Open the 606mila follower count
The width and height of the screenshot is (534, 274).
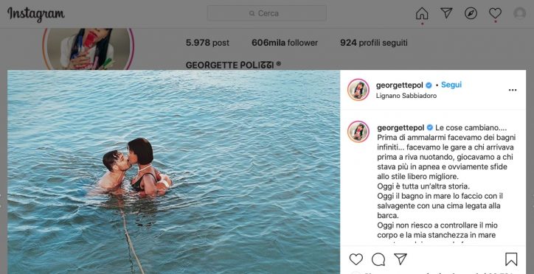pyautogui.click(x=285, y=43)
